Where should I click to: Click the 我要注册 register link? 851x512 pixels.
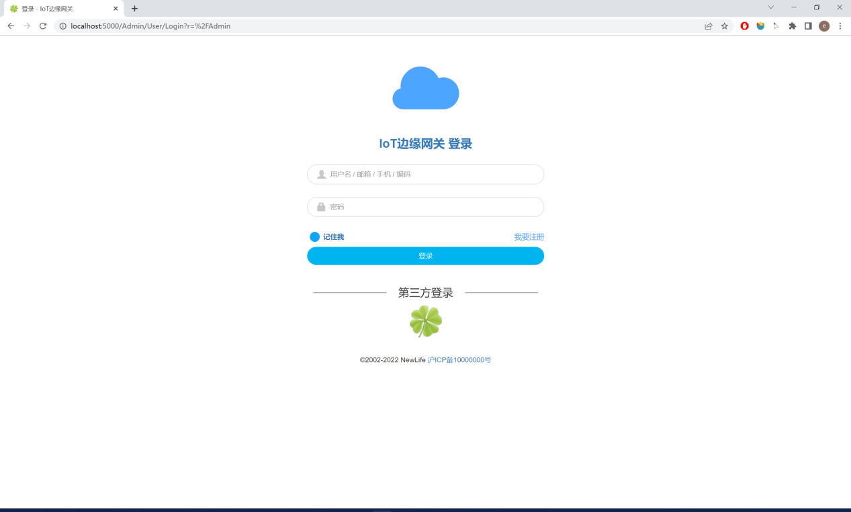529,237
